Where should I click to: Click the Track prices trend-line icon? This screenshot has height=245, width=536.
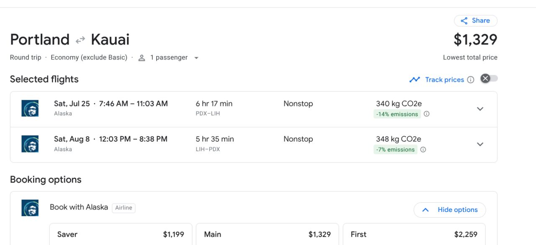415,80
